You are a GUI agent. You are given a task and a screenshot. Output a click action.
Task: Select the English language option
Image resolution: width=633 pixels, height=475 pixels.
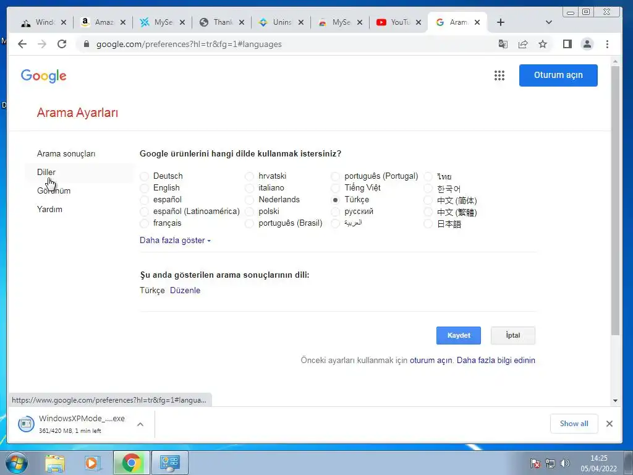[x=144, y=188]
